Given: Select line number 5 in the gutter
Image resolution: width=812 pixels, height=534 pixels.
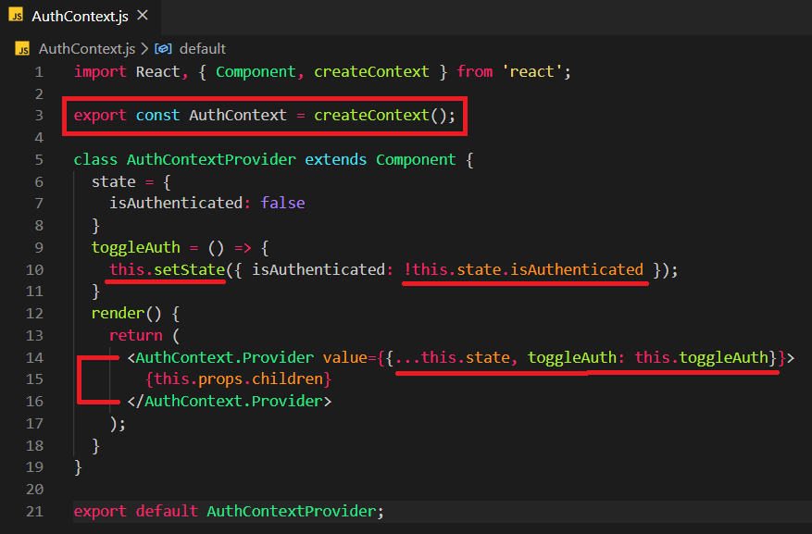Looking at the screenshot, I should (x=39, y=159).
